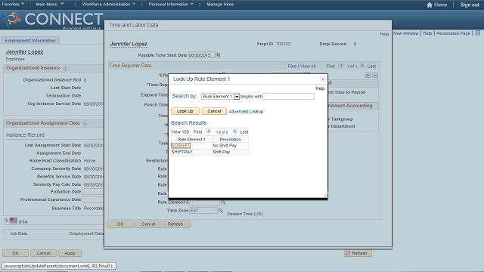Show previous row in Time Reporter Data
This screenshot has width=484, height=272.
341,66
